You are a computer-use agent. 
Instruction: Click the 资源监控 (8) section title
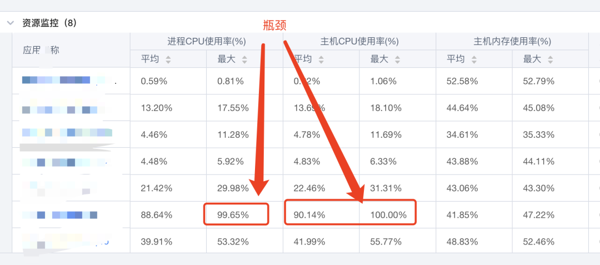click(x=49, y=23)
